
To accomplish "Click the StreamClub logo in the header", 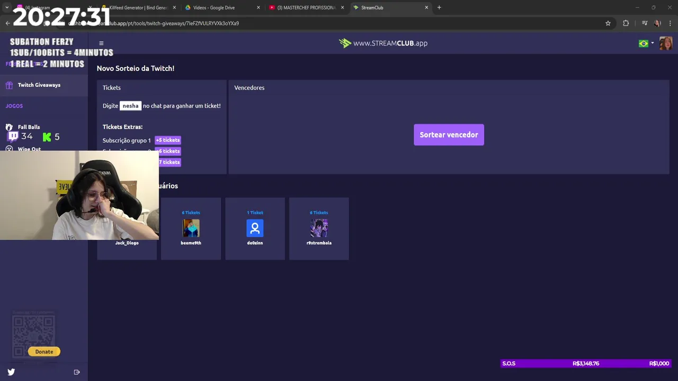I will click(383, 43).
